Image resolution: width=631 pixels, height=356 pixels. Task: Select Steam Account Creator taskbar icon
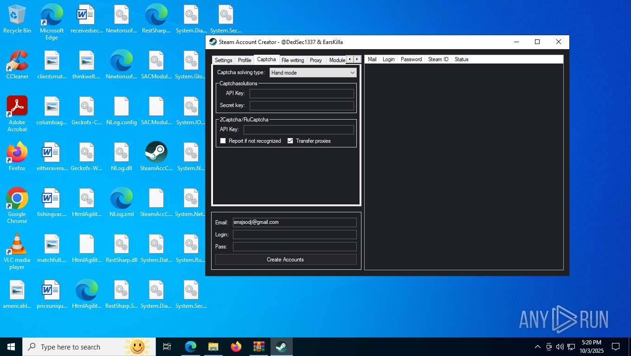282,347
